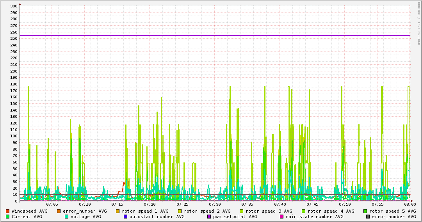Select the blue autostart_number AVG swatch

click(x=126, y=217)
